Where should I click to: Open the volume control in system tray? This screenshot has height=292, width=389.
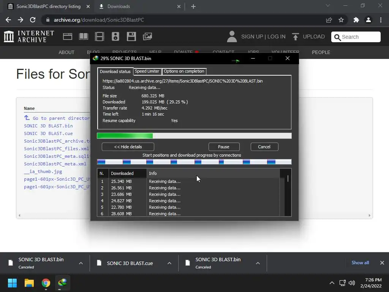352,283
